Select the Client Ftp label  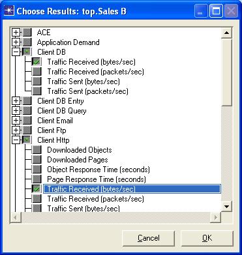tap(52, 130)
